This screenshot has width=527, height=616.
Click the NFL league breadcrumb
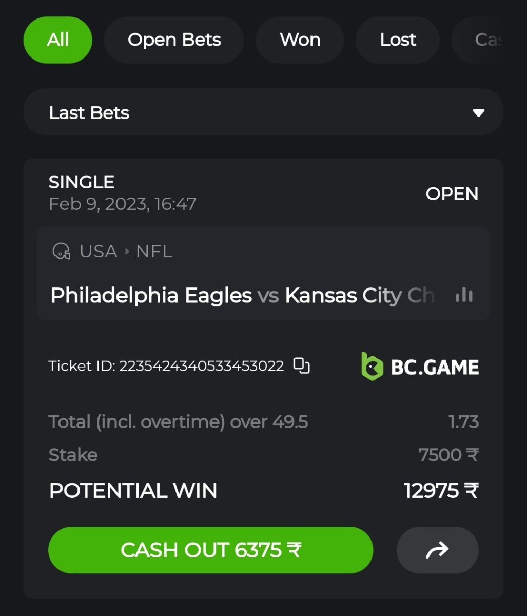154,252
